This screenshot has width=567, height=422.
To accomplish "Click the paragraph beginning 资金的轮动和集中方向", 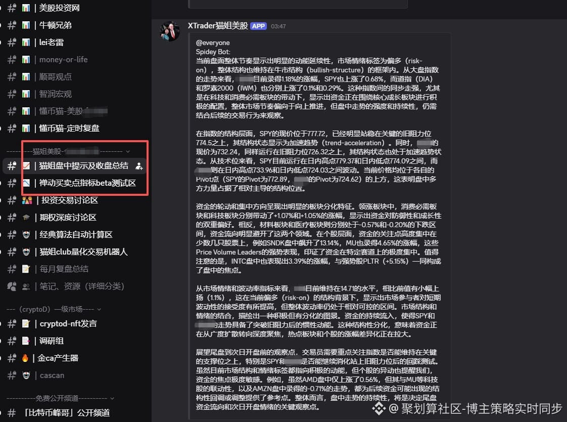I will [318, 238].
